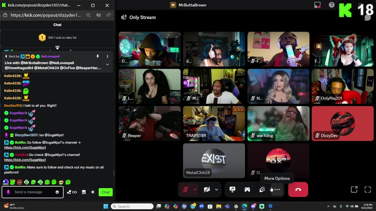Toggle microphone mute in call controls
Viewport: 376px width, 211px height.
coord(185,190)
